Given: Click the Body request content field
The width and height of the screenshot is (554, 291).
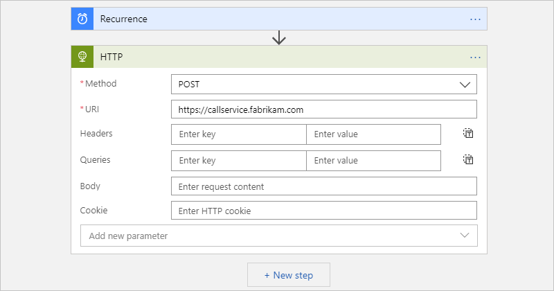Looking at the screenshot, I should click(323, 186).
